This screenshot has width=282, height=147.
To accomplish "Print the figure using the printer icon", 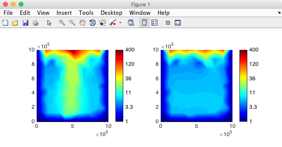I will pos(35,23).
